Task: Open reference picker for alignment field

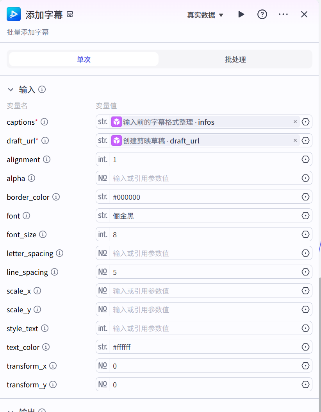Action: pyautogui.click(x=305, y=159)
